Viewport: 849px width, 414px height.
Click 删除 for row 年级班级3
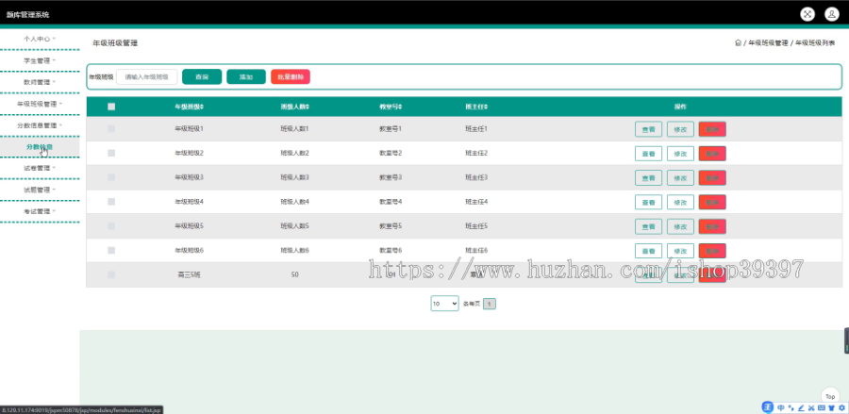[712, 178]
